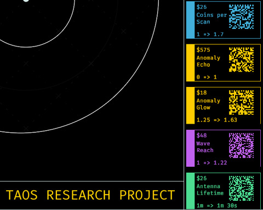Click the $18 price text

[202, 92]
